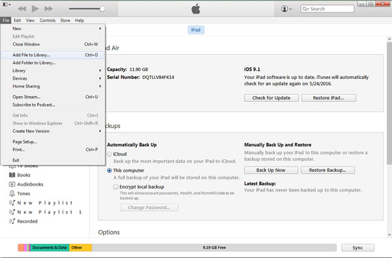The width and height of the screenshot is (392, 258).
Task: Click the New Playlist 1 icon
Action: pos(12,212)
